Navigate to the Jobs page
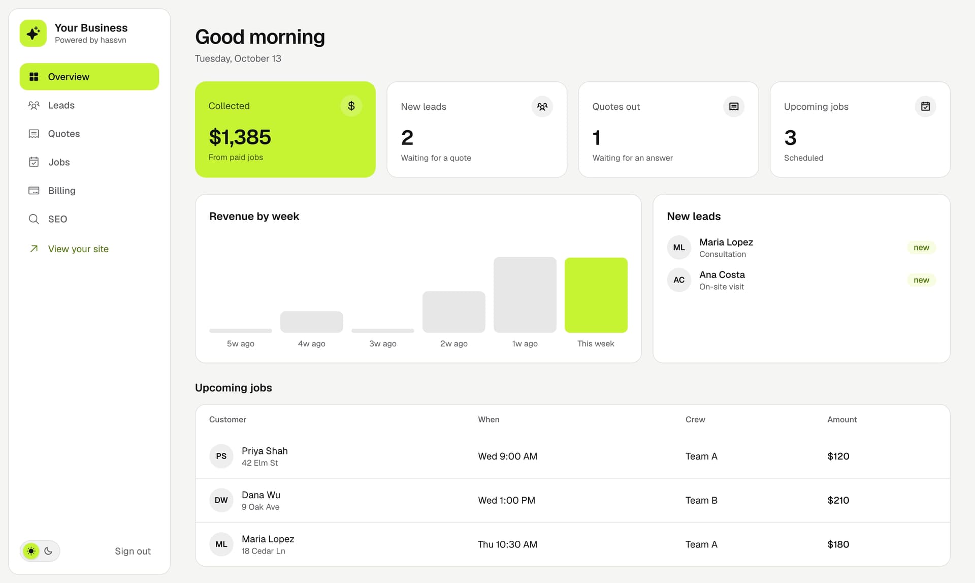Image resolution: width=975 pixels, height=583 pixels. coord(89,162)
